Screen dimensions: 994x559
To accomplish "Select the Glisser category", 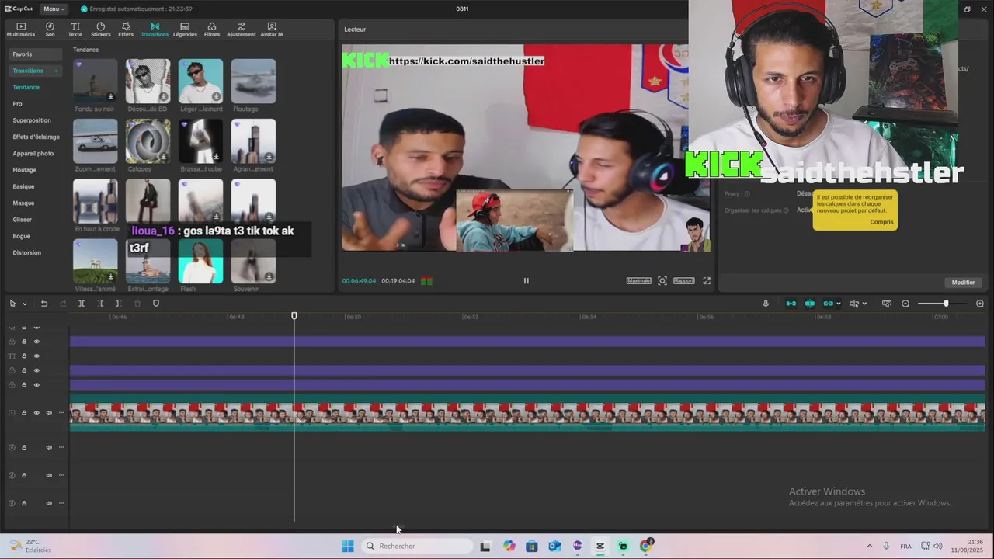I will [22, 220].
